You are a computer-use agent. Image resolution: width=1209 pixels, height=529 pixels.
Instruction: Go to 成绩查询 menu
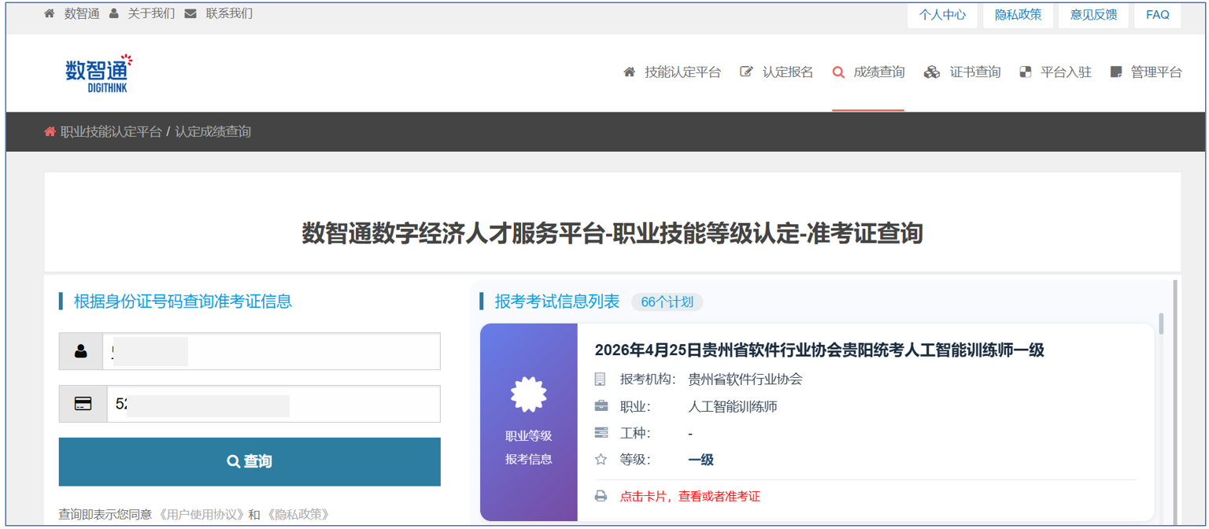(x=879, y=72)
